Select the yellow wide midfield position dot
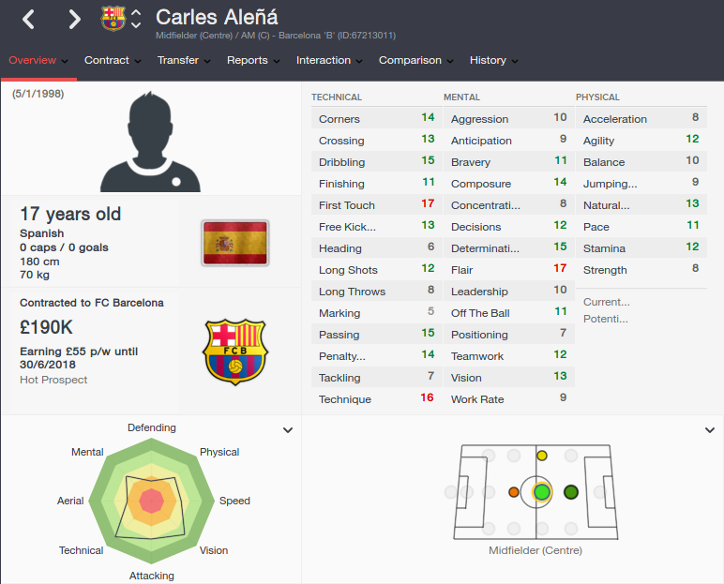Viewport: 724px width, 584px height. coord(542,456)
